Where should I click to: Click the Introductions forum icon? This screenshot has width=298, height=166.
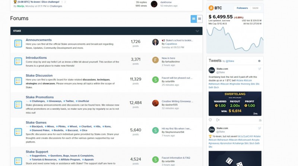[18, 61]
